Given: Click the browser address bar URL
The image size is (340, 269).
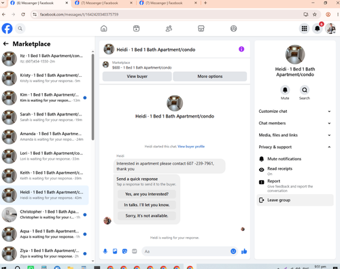Looking at the screenshot, I should click(79, 14).
